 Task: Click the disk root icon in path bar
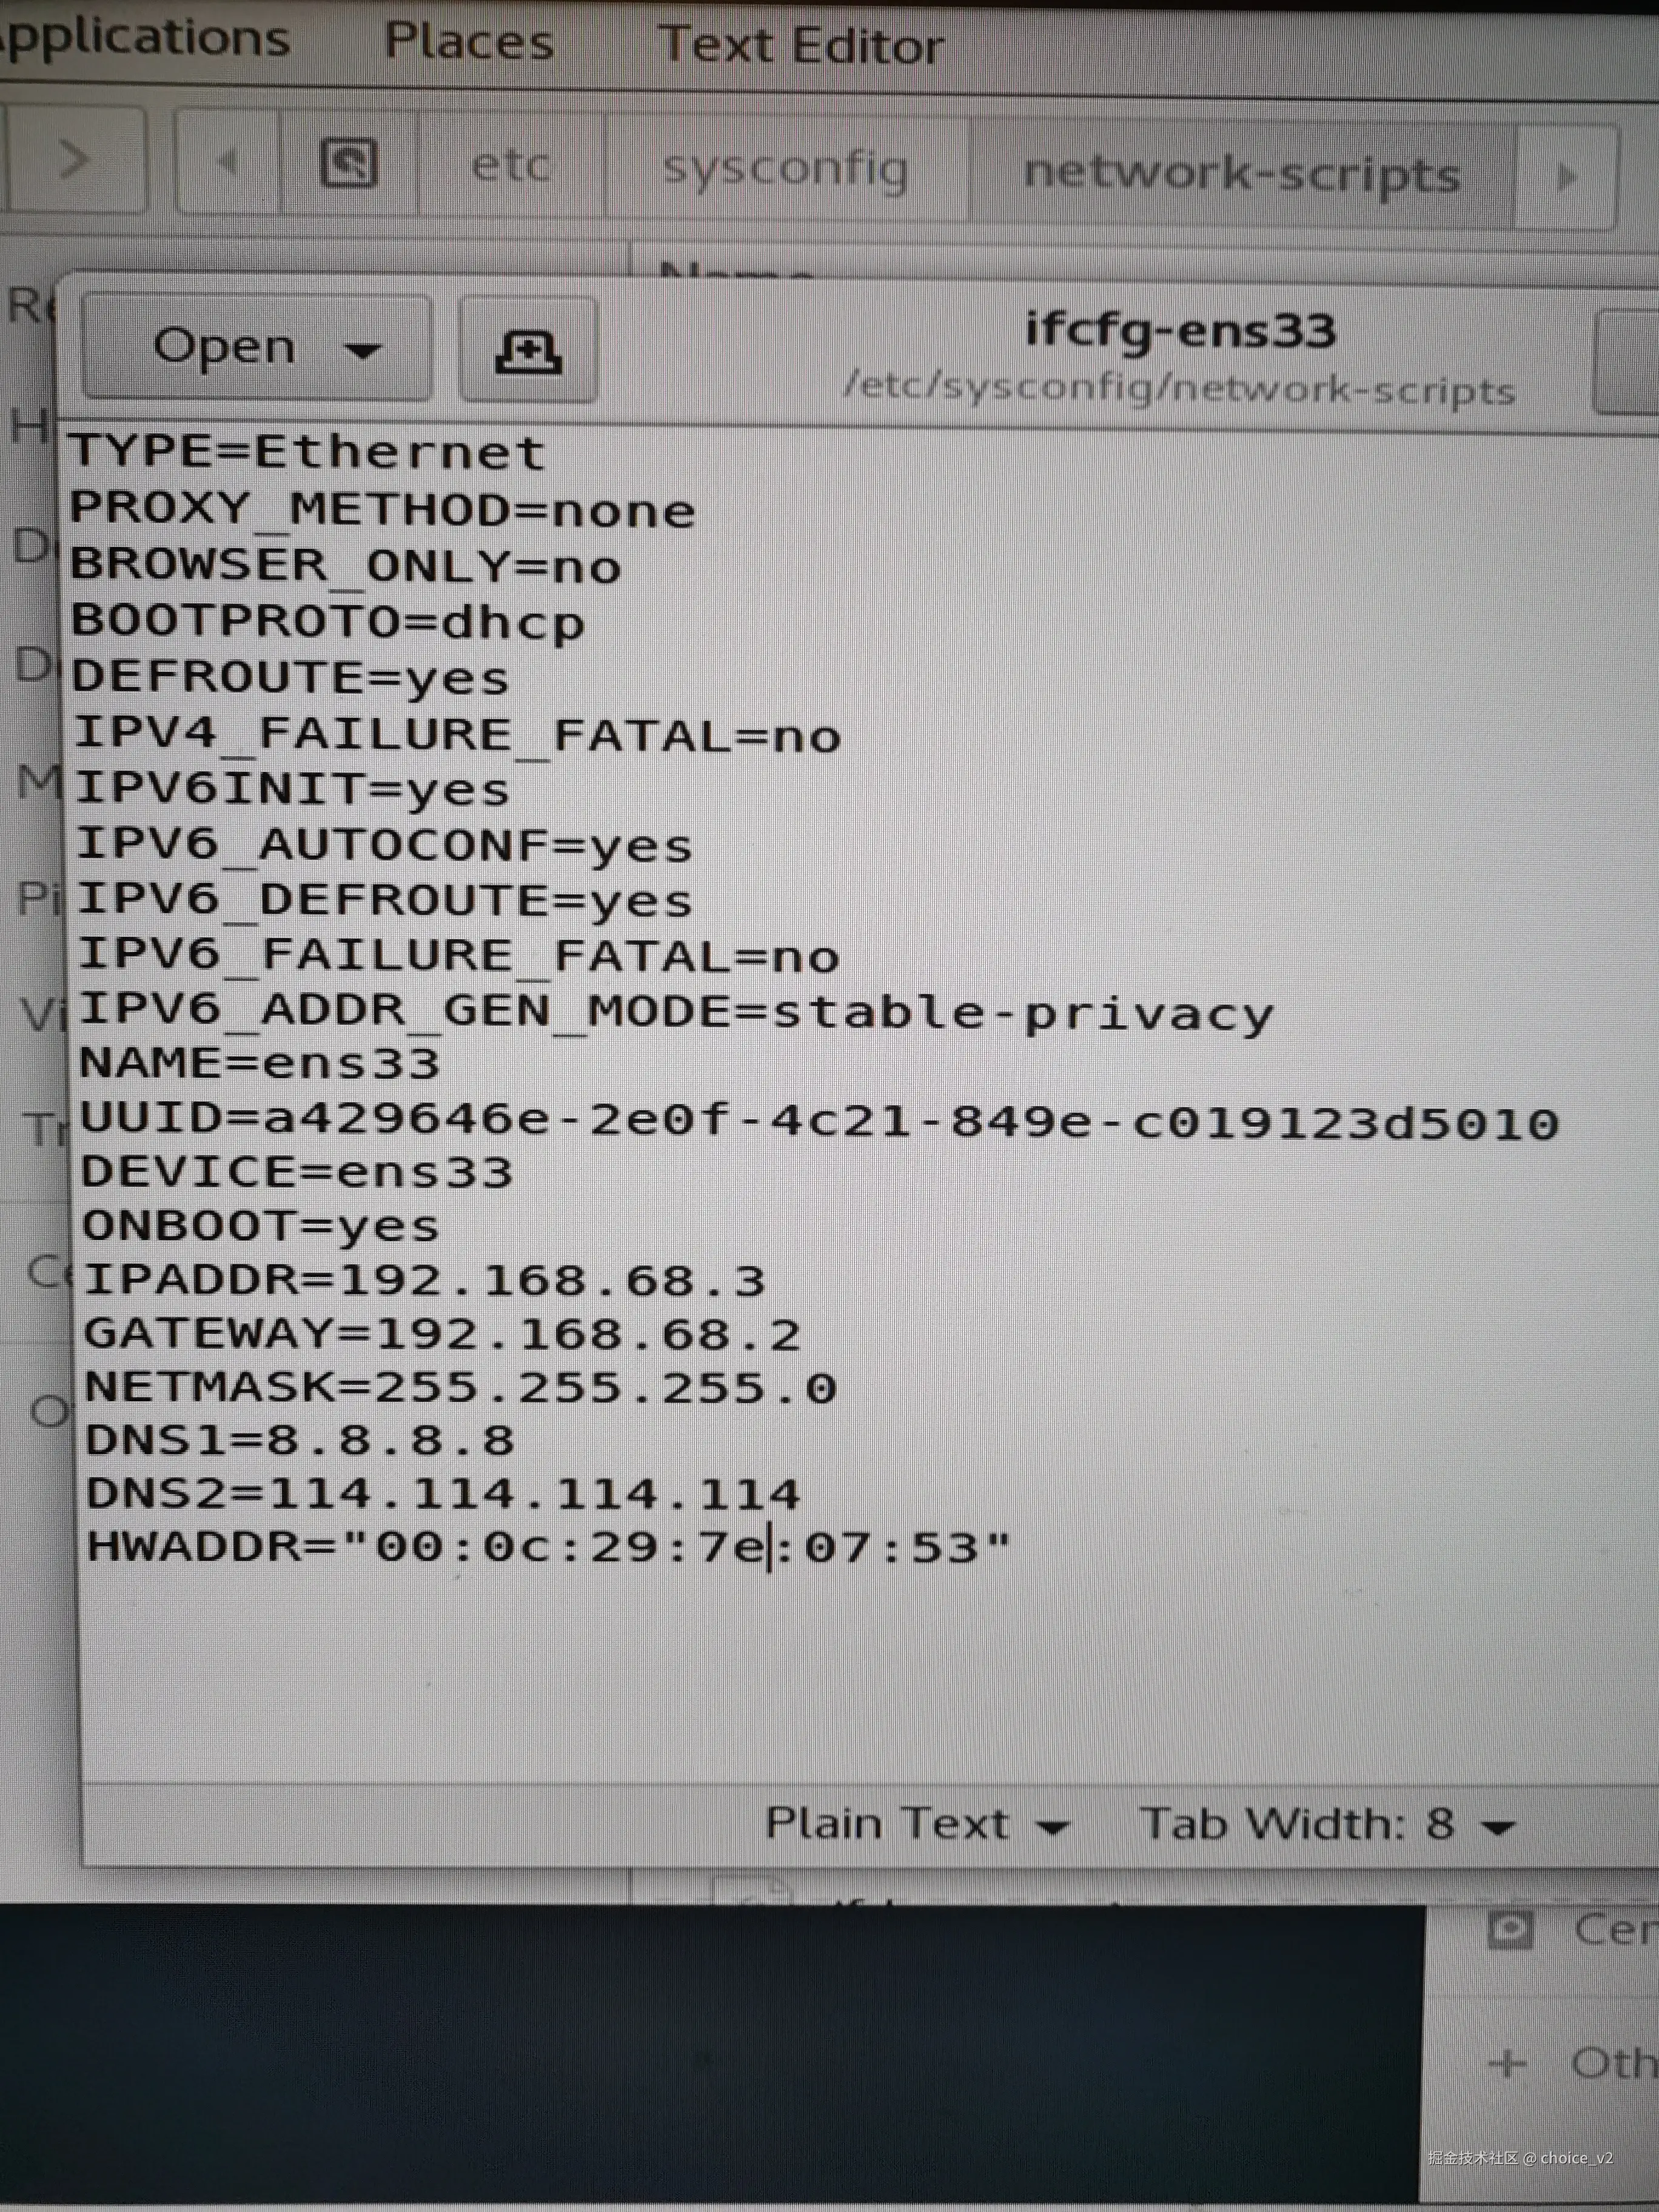348,163
